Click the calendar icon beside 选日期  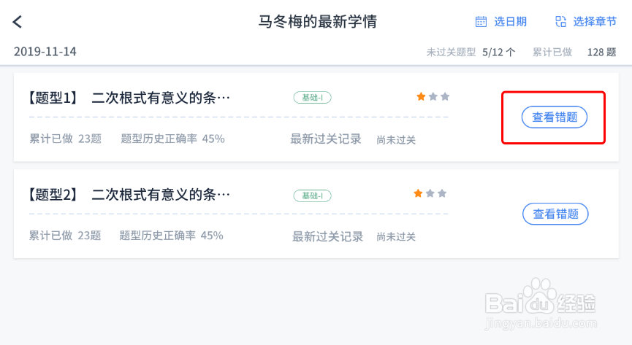pyautogui.click(x=481, y=21)
